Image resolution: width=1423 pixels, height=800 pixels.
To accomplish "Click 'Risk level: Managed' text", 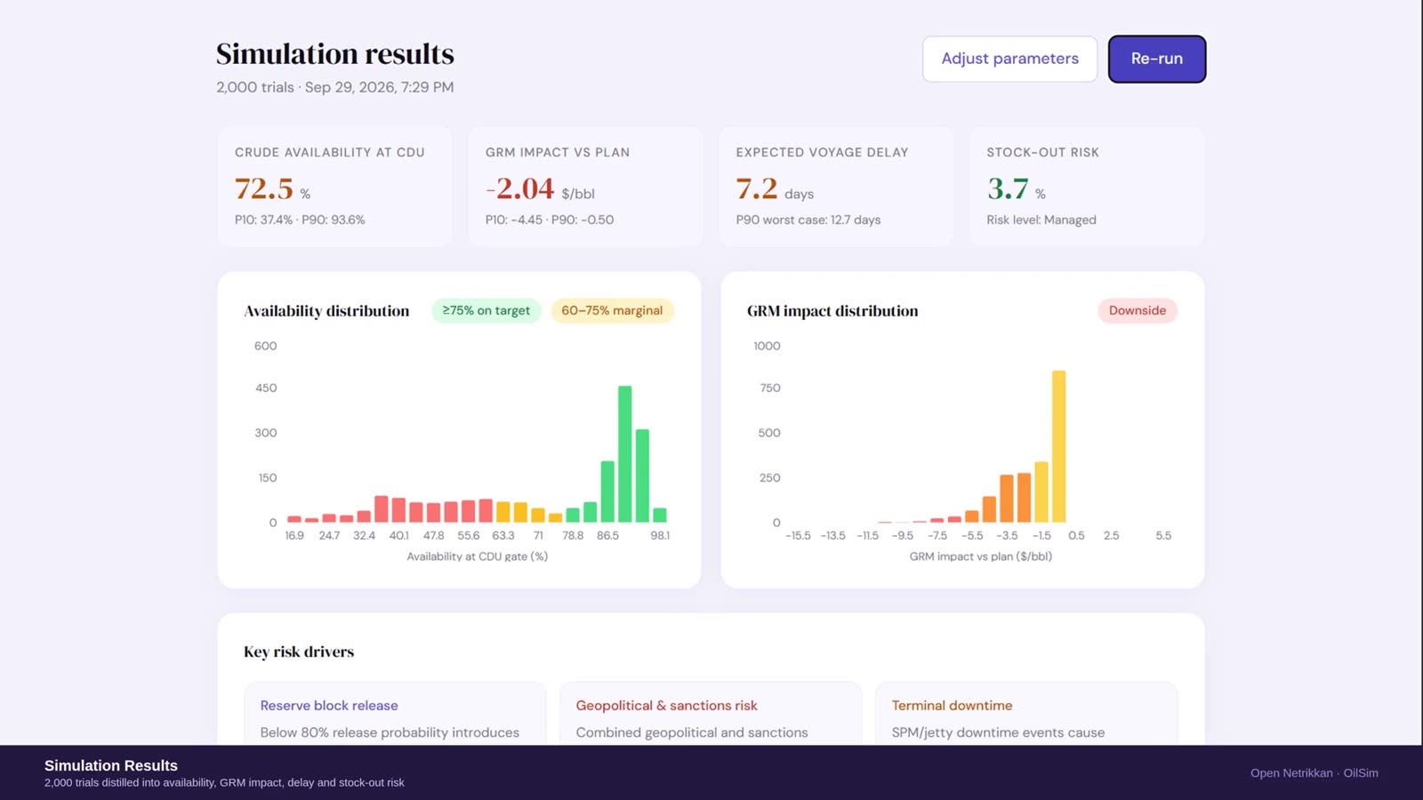I will point(1041,220).
